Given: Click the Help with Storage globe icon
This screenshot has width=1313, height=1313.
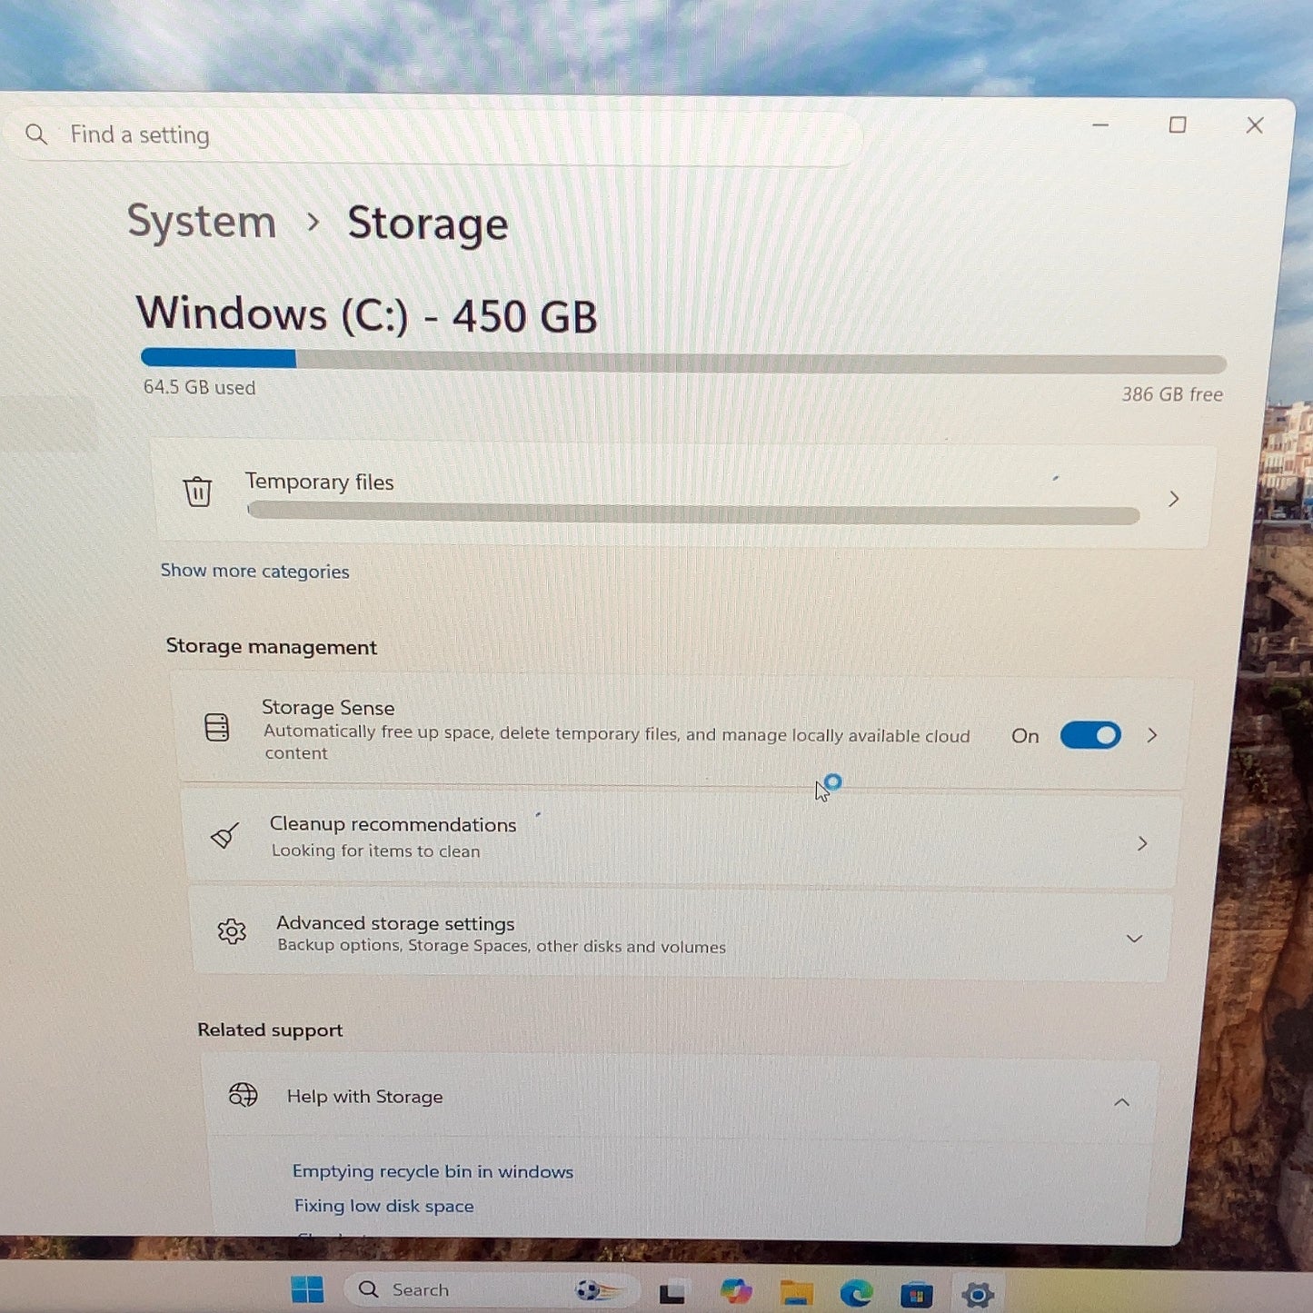Looking at the screenshot, I should 243,1095.
